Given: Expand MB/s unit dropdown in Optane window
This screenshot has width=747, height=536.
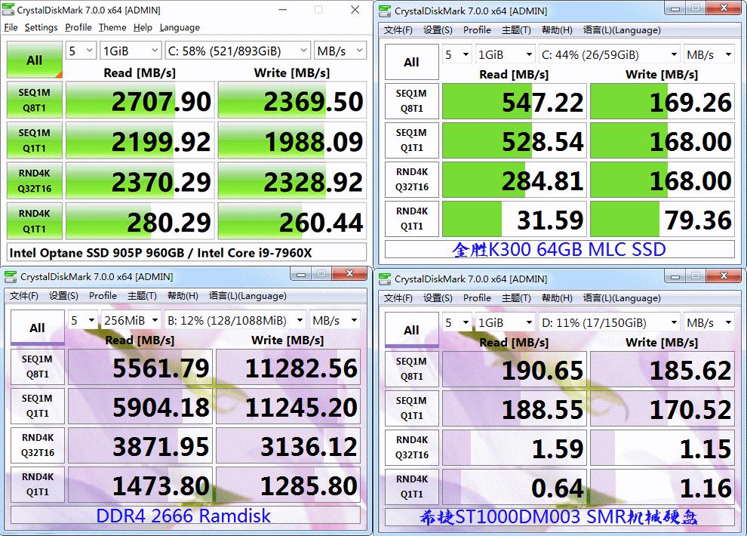Looking at the screenshot, I should click(340, 51).
